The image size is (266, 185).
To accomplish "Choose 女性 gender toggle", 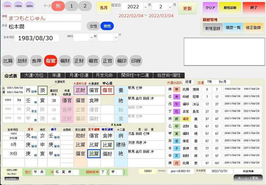I will coord(93,26).
